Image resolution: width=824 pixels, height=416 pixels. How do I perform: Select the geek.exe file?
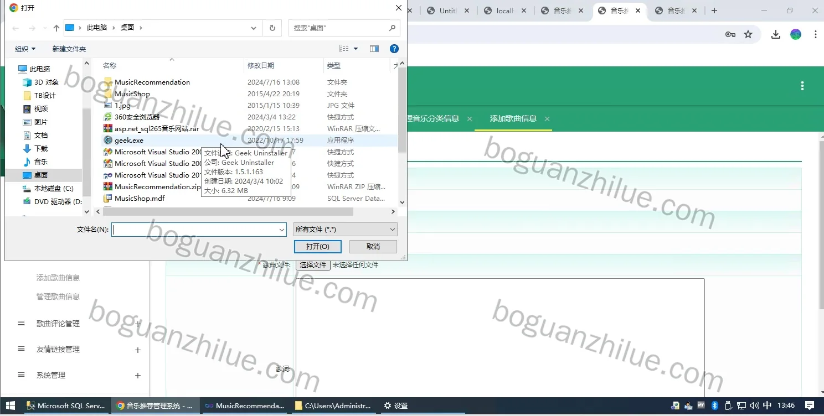click(x=128, y=141)
